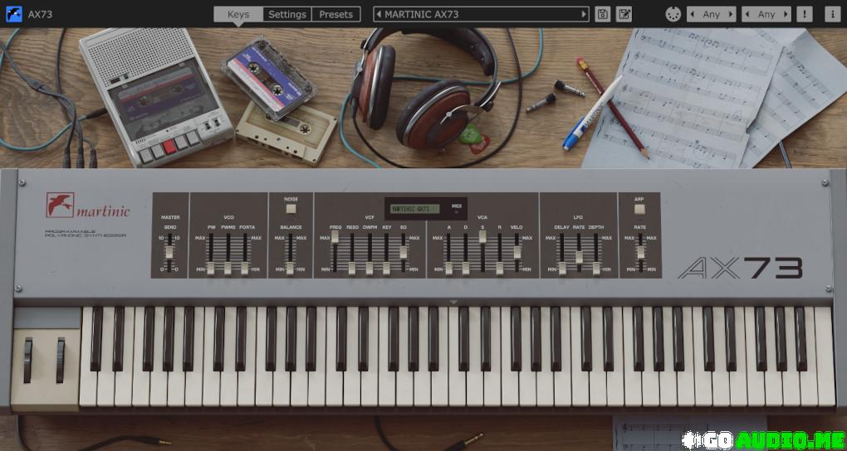
Task: Click the VCF EG slider handle
Action: (x=403, y=252)
